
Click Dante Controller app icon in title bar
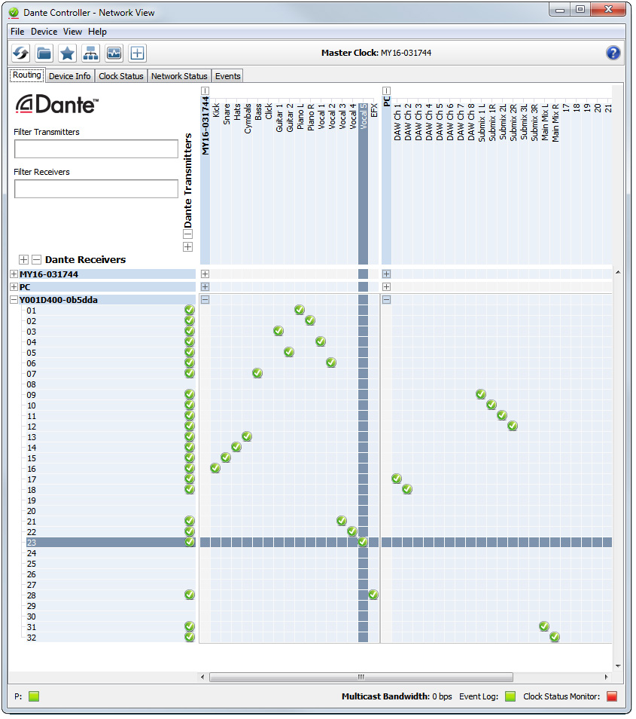pos(14,13)
